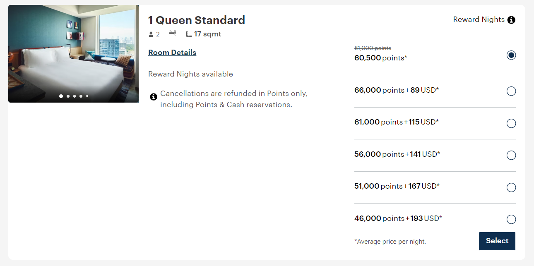The width and height of the screenshot is (534, 266).
Task: Click the strikethrough 81,000 points price
Action: 371,48
